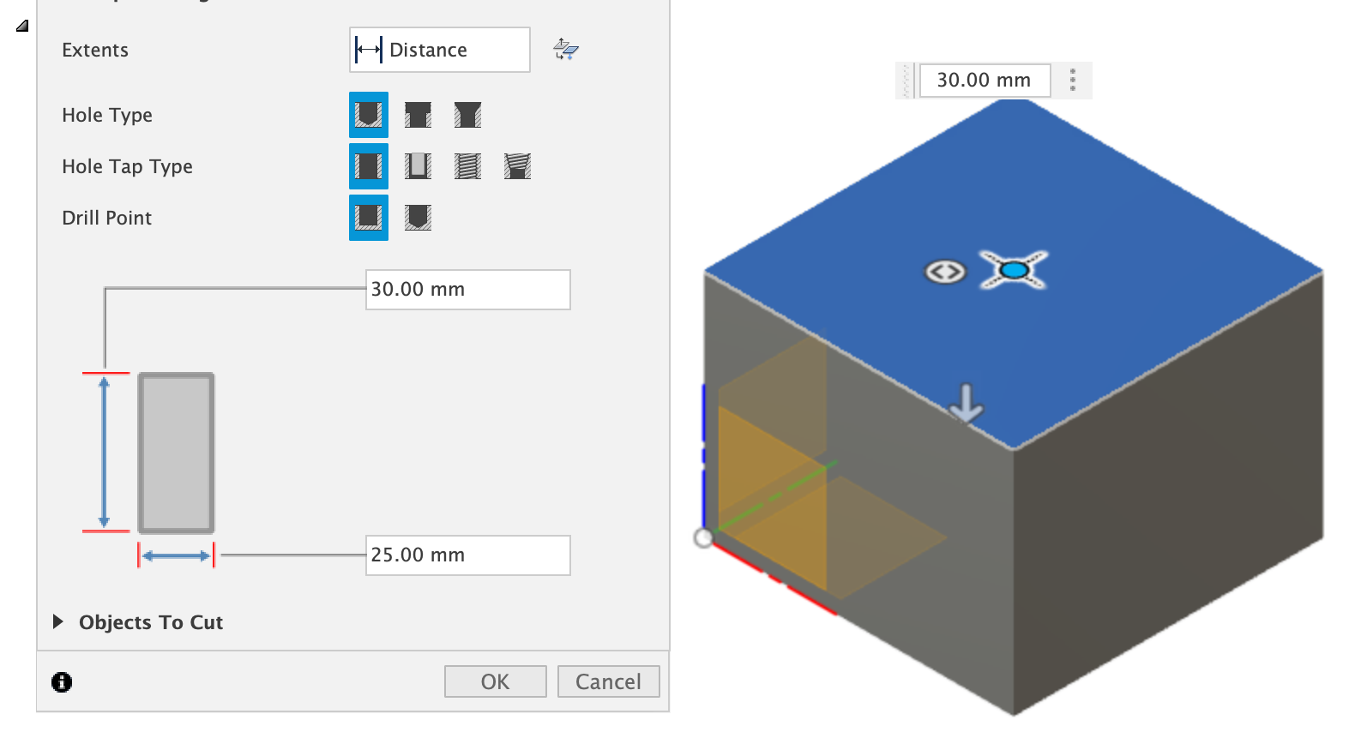Open the Extents Distance dropdown
The height and width of the screenshot is (732, 1355).
click(x=440, y=50)
